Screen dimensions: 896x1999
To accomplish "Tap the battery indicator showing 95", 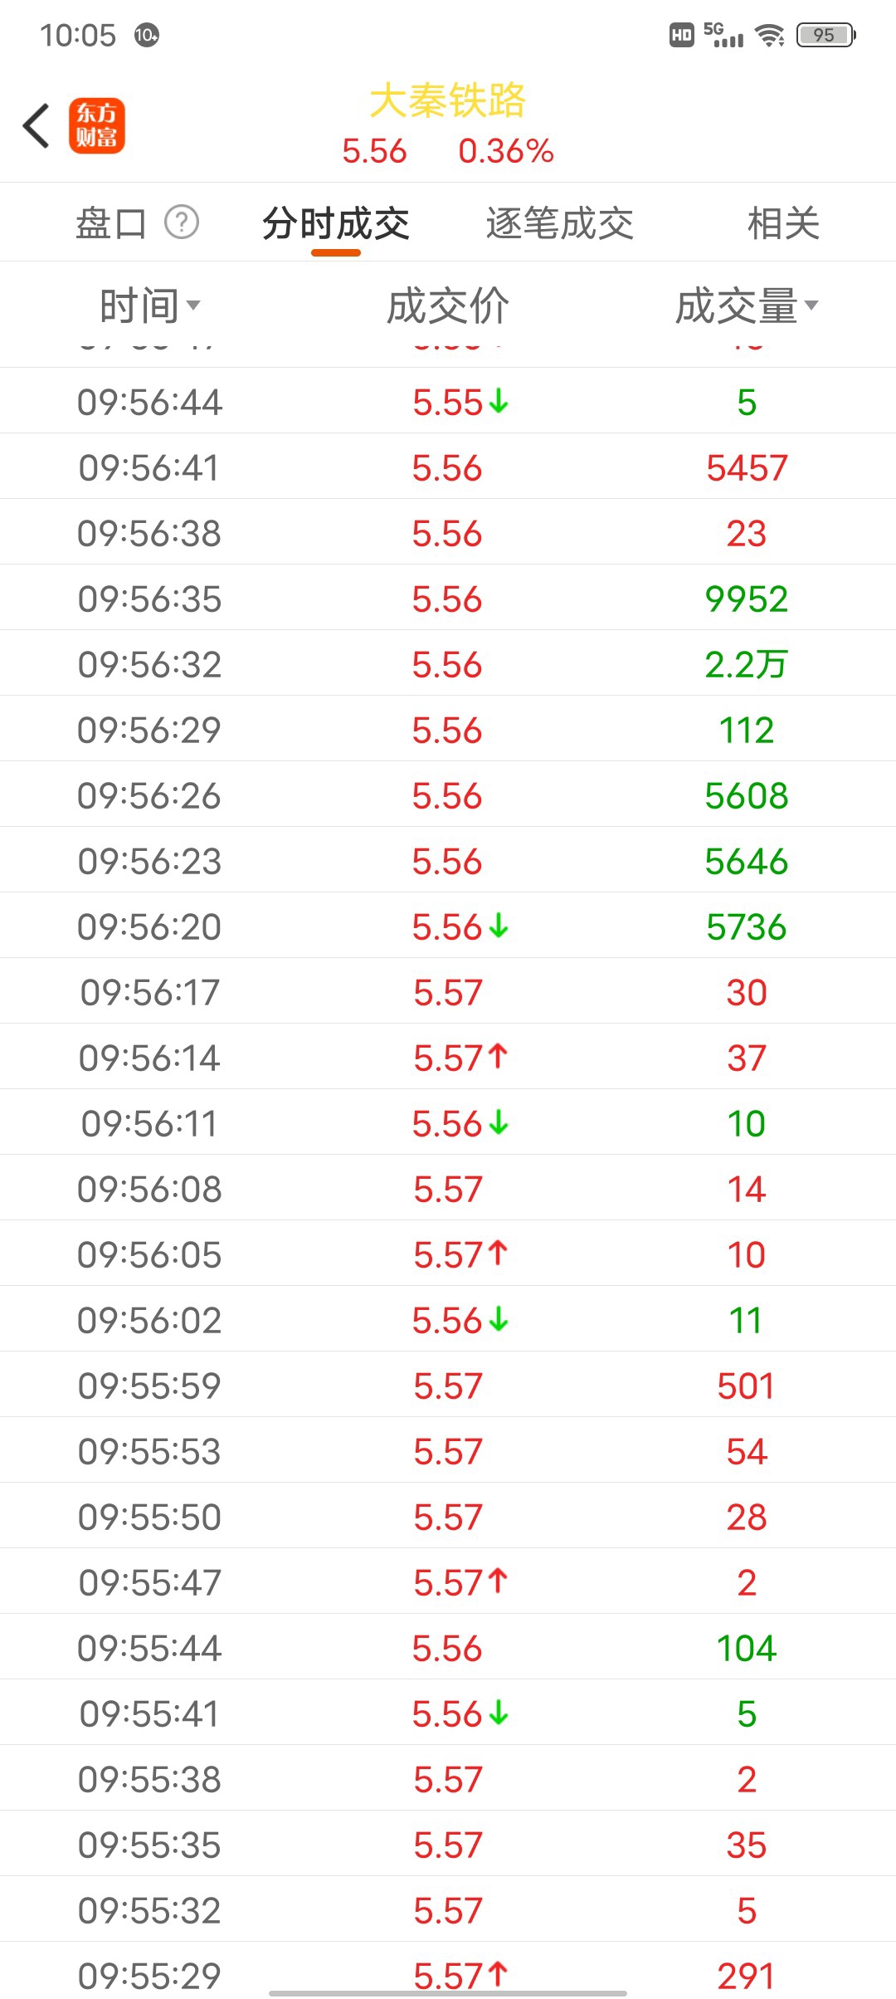I will (x=826, y=35).
